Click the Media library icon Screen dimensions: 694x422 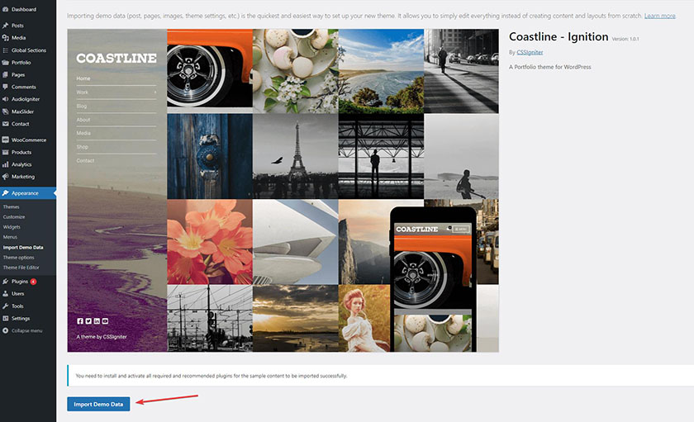click(x=5, y=38)
